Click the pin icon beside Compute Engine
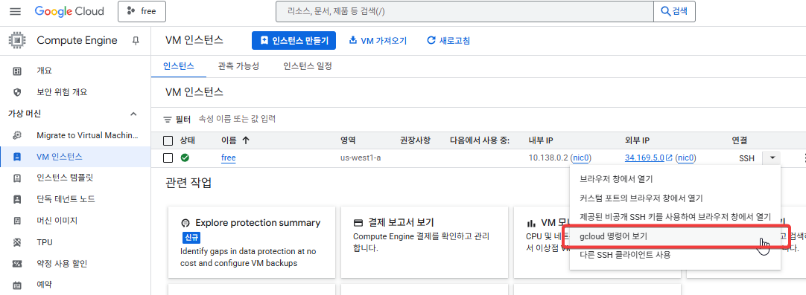This screenshot has width=806, height=295. point(136,41)
